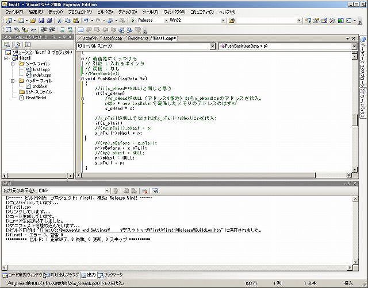
Task: Open the ビルド(B) menu
Action: click(105, 12)
